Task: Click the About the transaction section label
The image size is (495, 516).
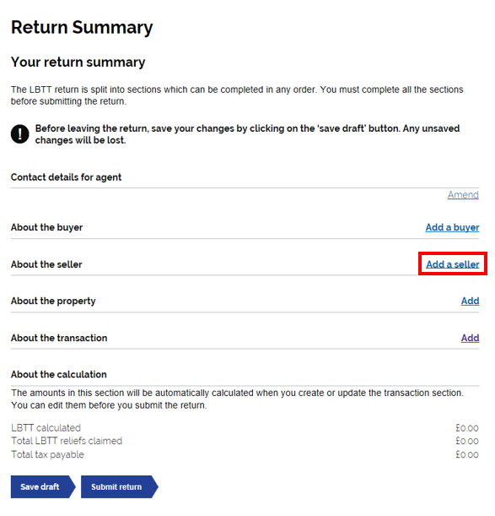Action: point(59,338)
